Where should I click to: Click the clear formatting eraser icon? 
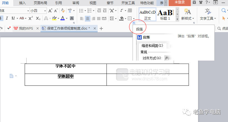(63, 11)
